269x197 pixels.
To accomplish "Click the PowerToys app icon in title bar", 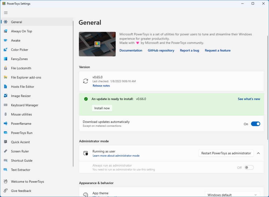I will click(4, 3).
